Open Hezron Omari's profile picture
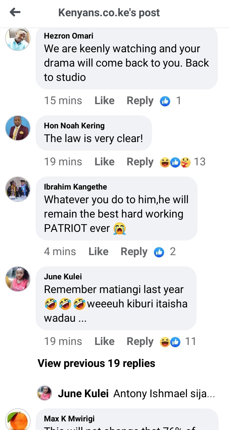Image resolution: width=229 pixels, height=430 pixels. (18, 39)
